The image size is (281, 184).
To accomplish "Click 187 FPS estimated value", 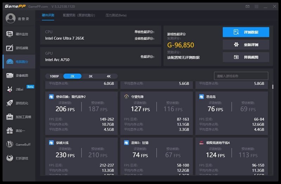I will coord(98,109).
